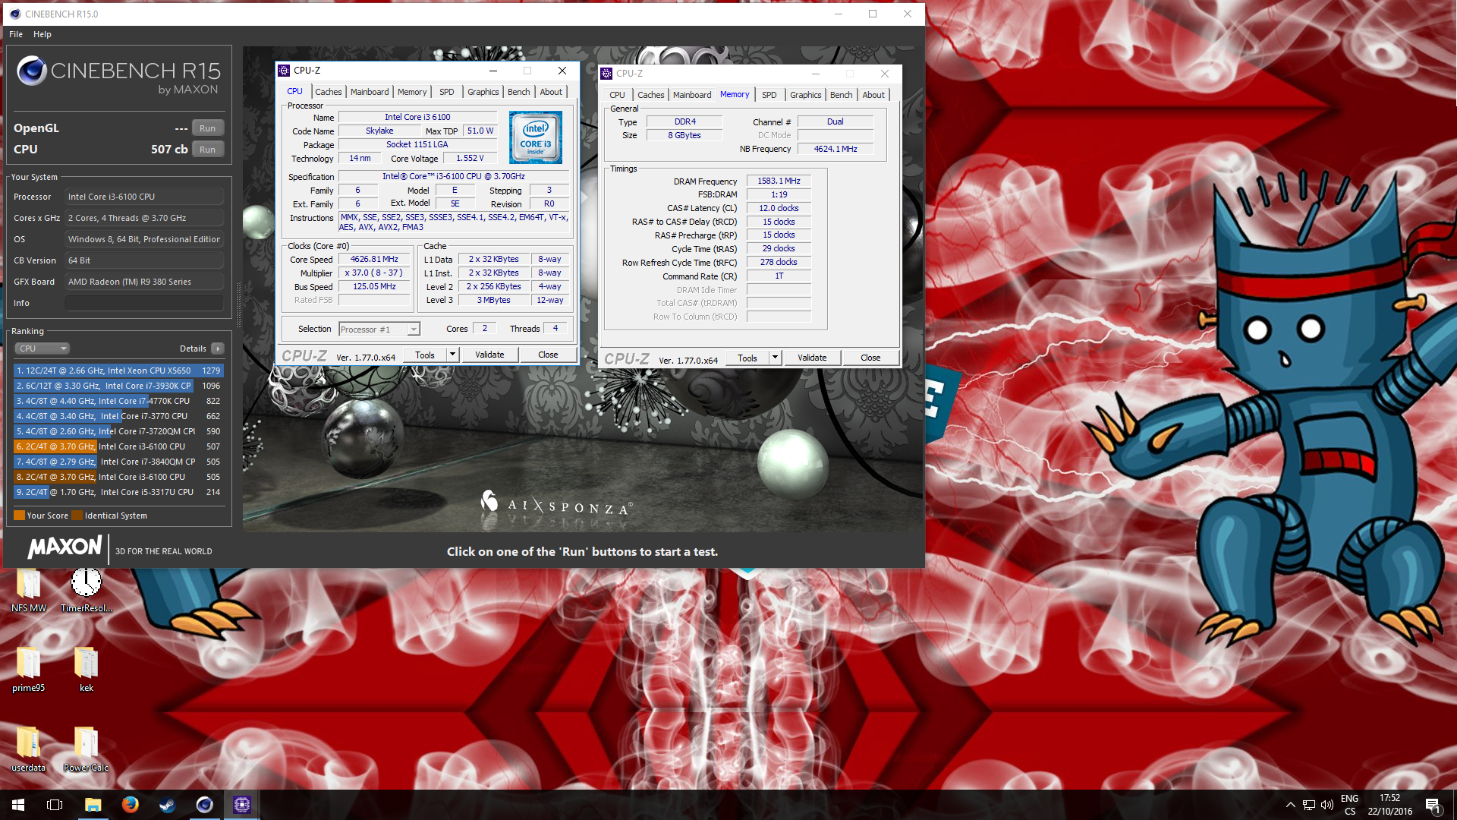Select SPD tab in right CPU-Z window
Image resolution: width=1457 pixels, height=820 pixels.
pos(769,95)
